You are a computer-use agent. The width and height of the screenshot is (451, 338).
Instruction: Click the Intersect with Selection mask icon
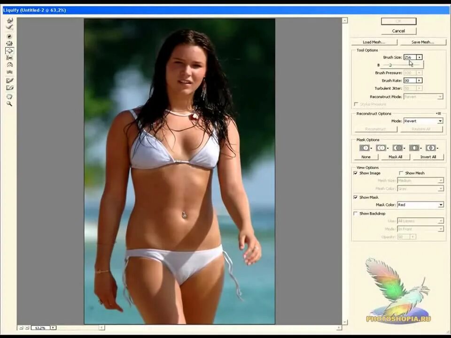point(414,148)
